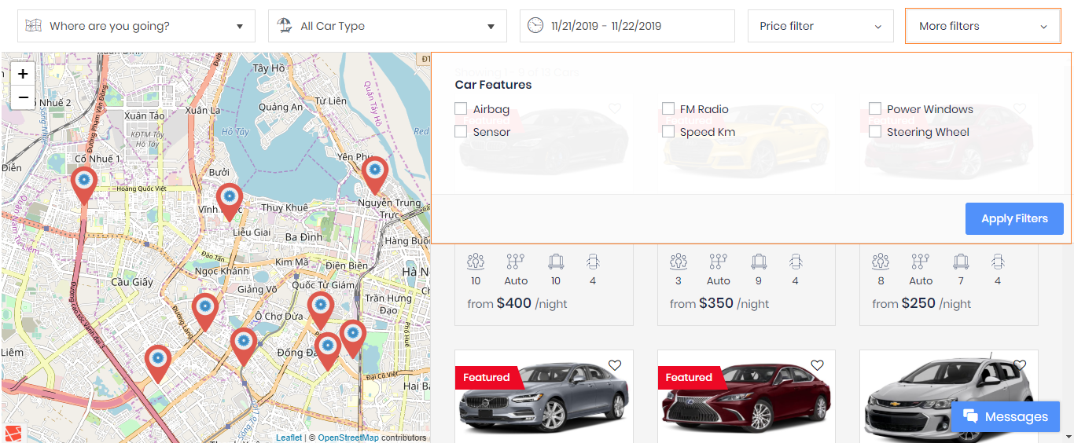Viewport: 1074px width, 443px height.
Task: Favorite the gray Volvo with heart icon
Action: coord(615,365)
